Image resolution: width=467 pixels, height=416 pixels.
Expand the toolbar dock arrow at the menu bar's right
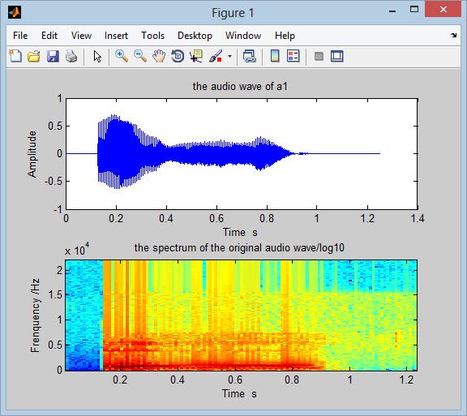coord(453,36)
